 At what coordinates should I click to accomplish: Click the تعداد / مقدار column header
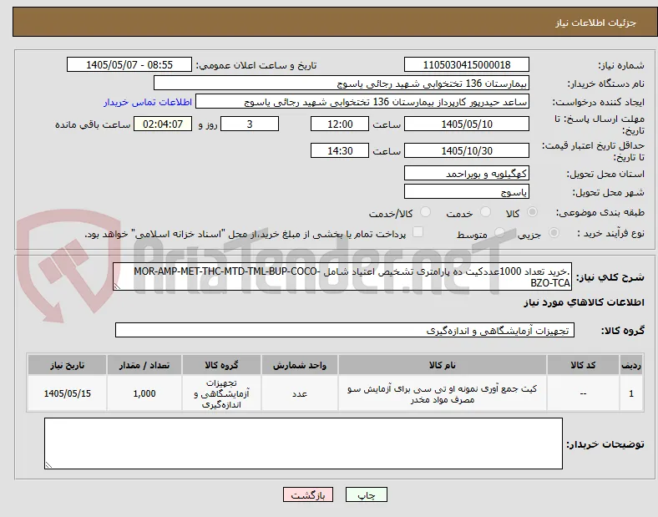coord(144,365)
